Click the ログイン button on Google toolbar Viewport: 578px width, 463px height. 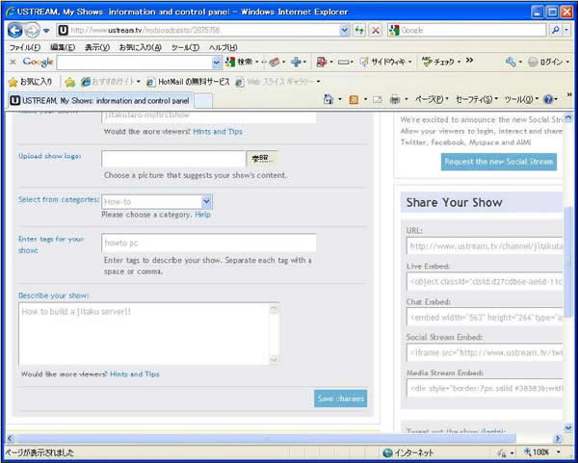pos(545,62)
